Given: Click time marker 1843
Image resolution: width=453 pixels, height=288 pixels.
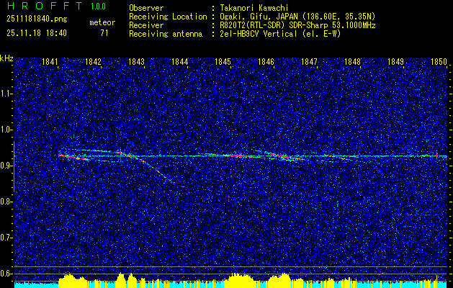Looking at the screenshot, I should coord(136,61).
